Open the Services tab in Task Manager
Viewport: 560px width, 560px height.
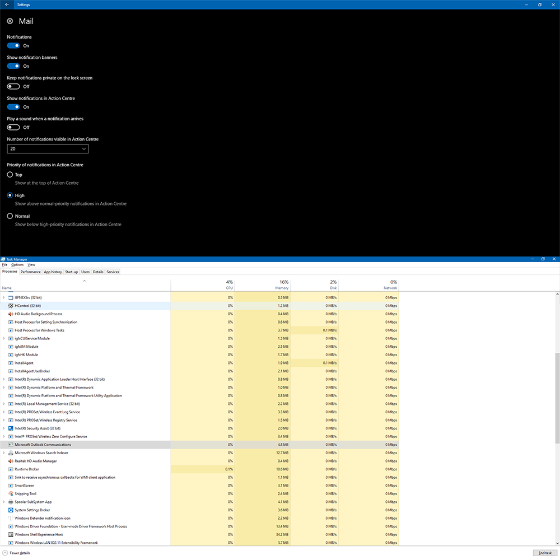click(113, 272)
